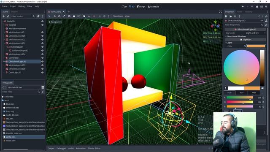Go to previous object in Inspector history
This screenshot has width=270, height=152.
coord(259,16)
